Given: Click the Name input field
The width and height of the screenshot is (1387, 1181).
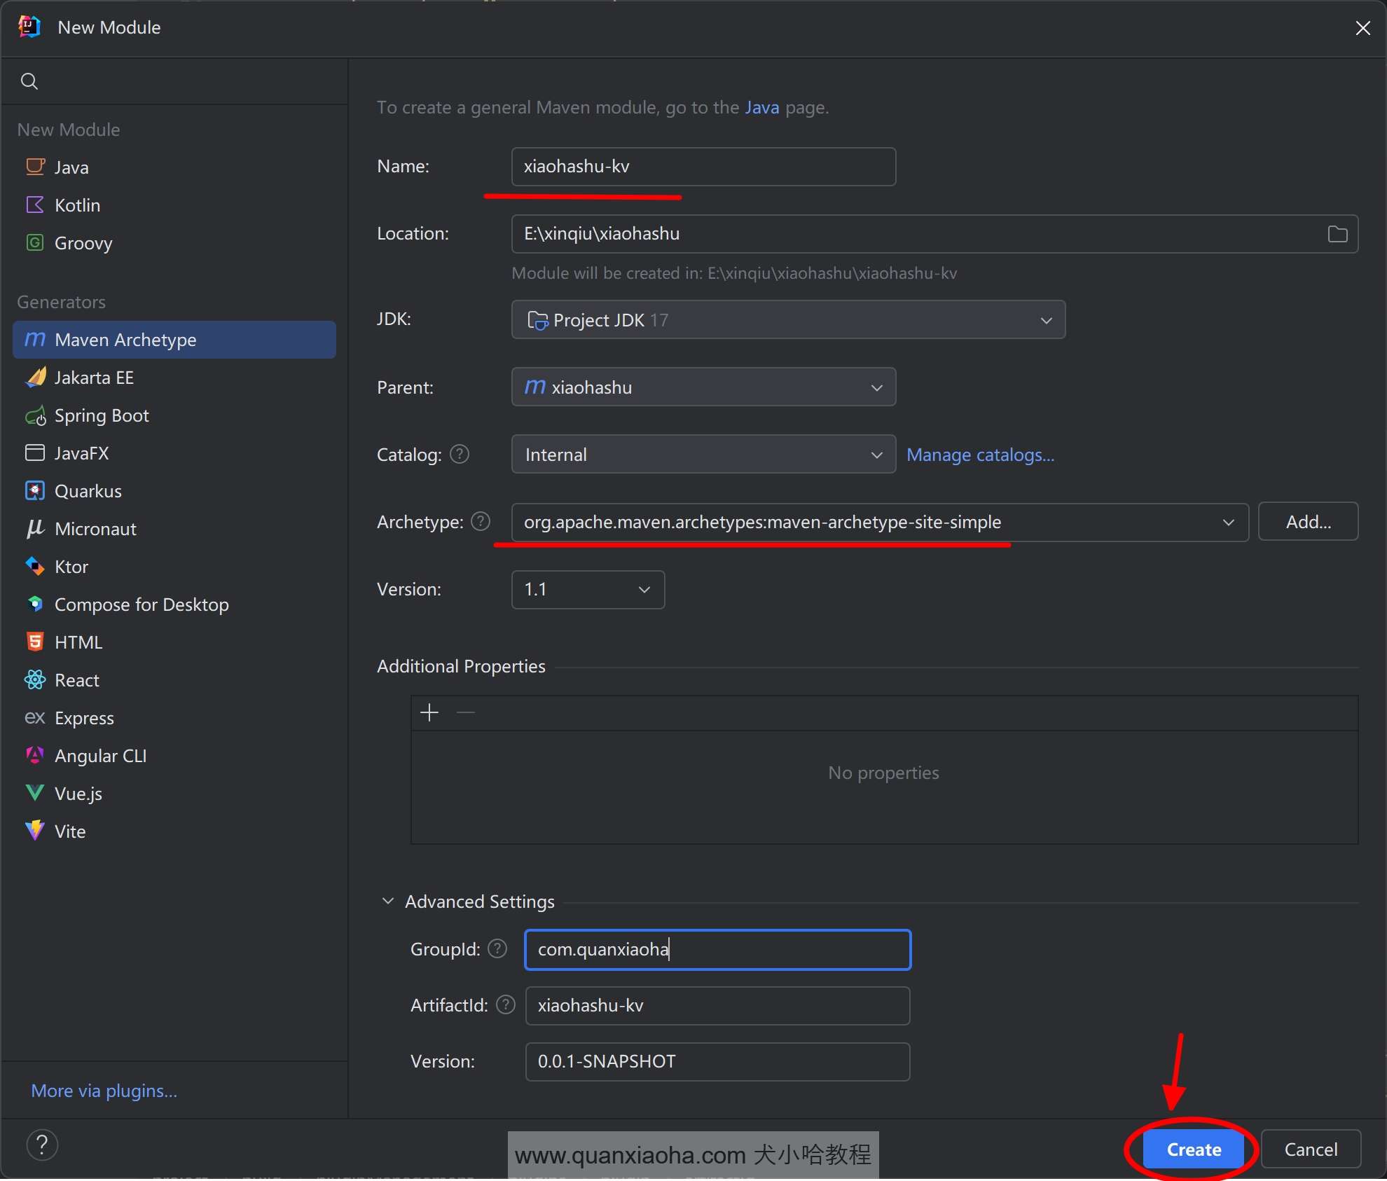Looking at the screenshot, I should point(703,167).
